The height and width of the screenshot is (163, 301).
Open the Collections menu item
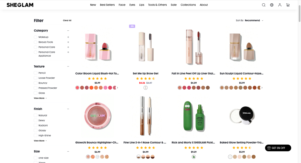188,5
